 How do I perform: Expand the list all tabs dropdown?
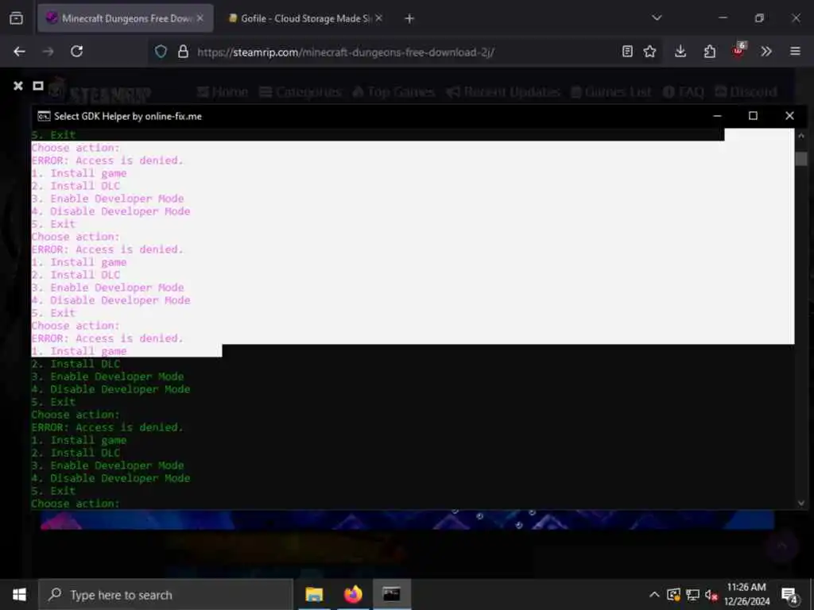[657, 17]
